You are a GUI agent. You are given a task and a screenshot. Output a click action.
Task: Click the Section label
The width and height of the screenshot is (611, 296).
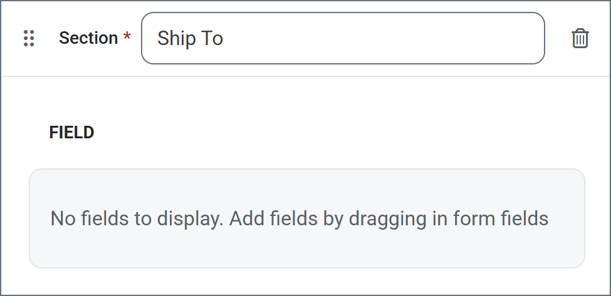coord(88,38)
